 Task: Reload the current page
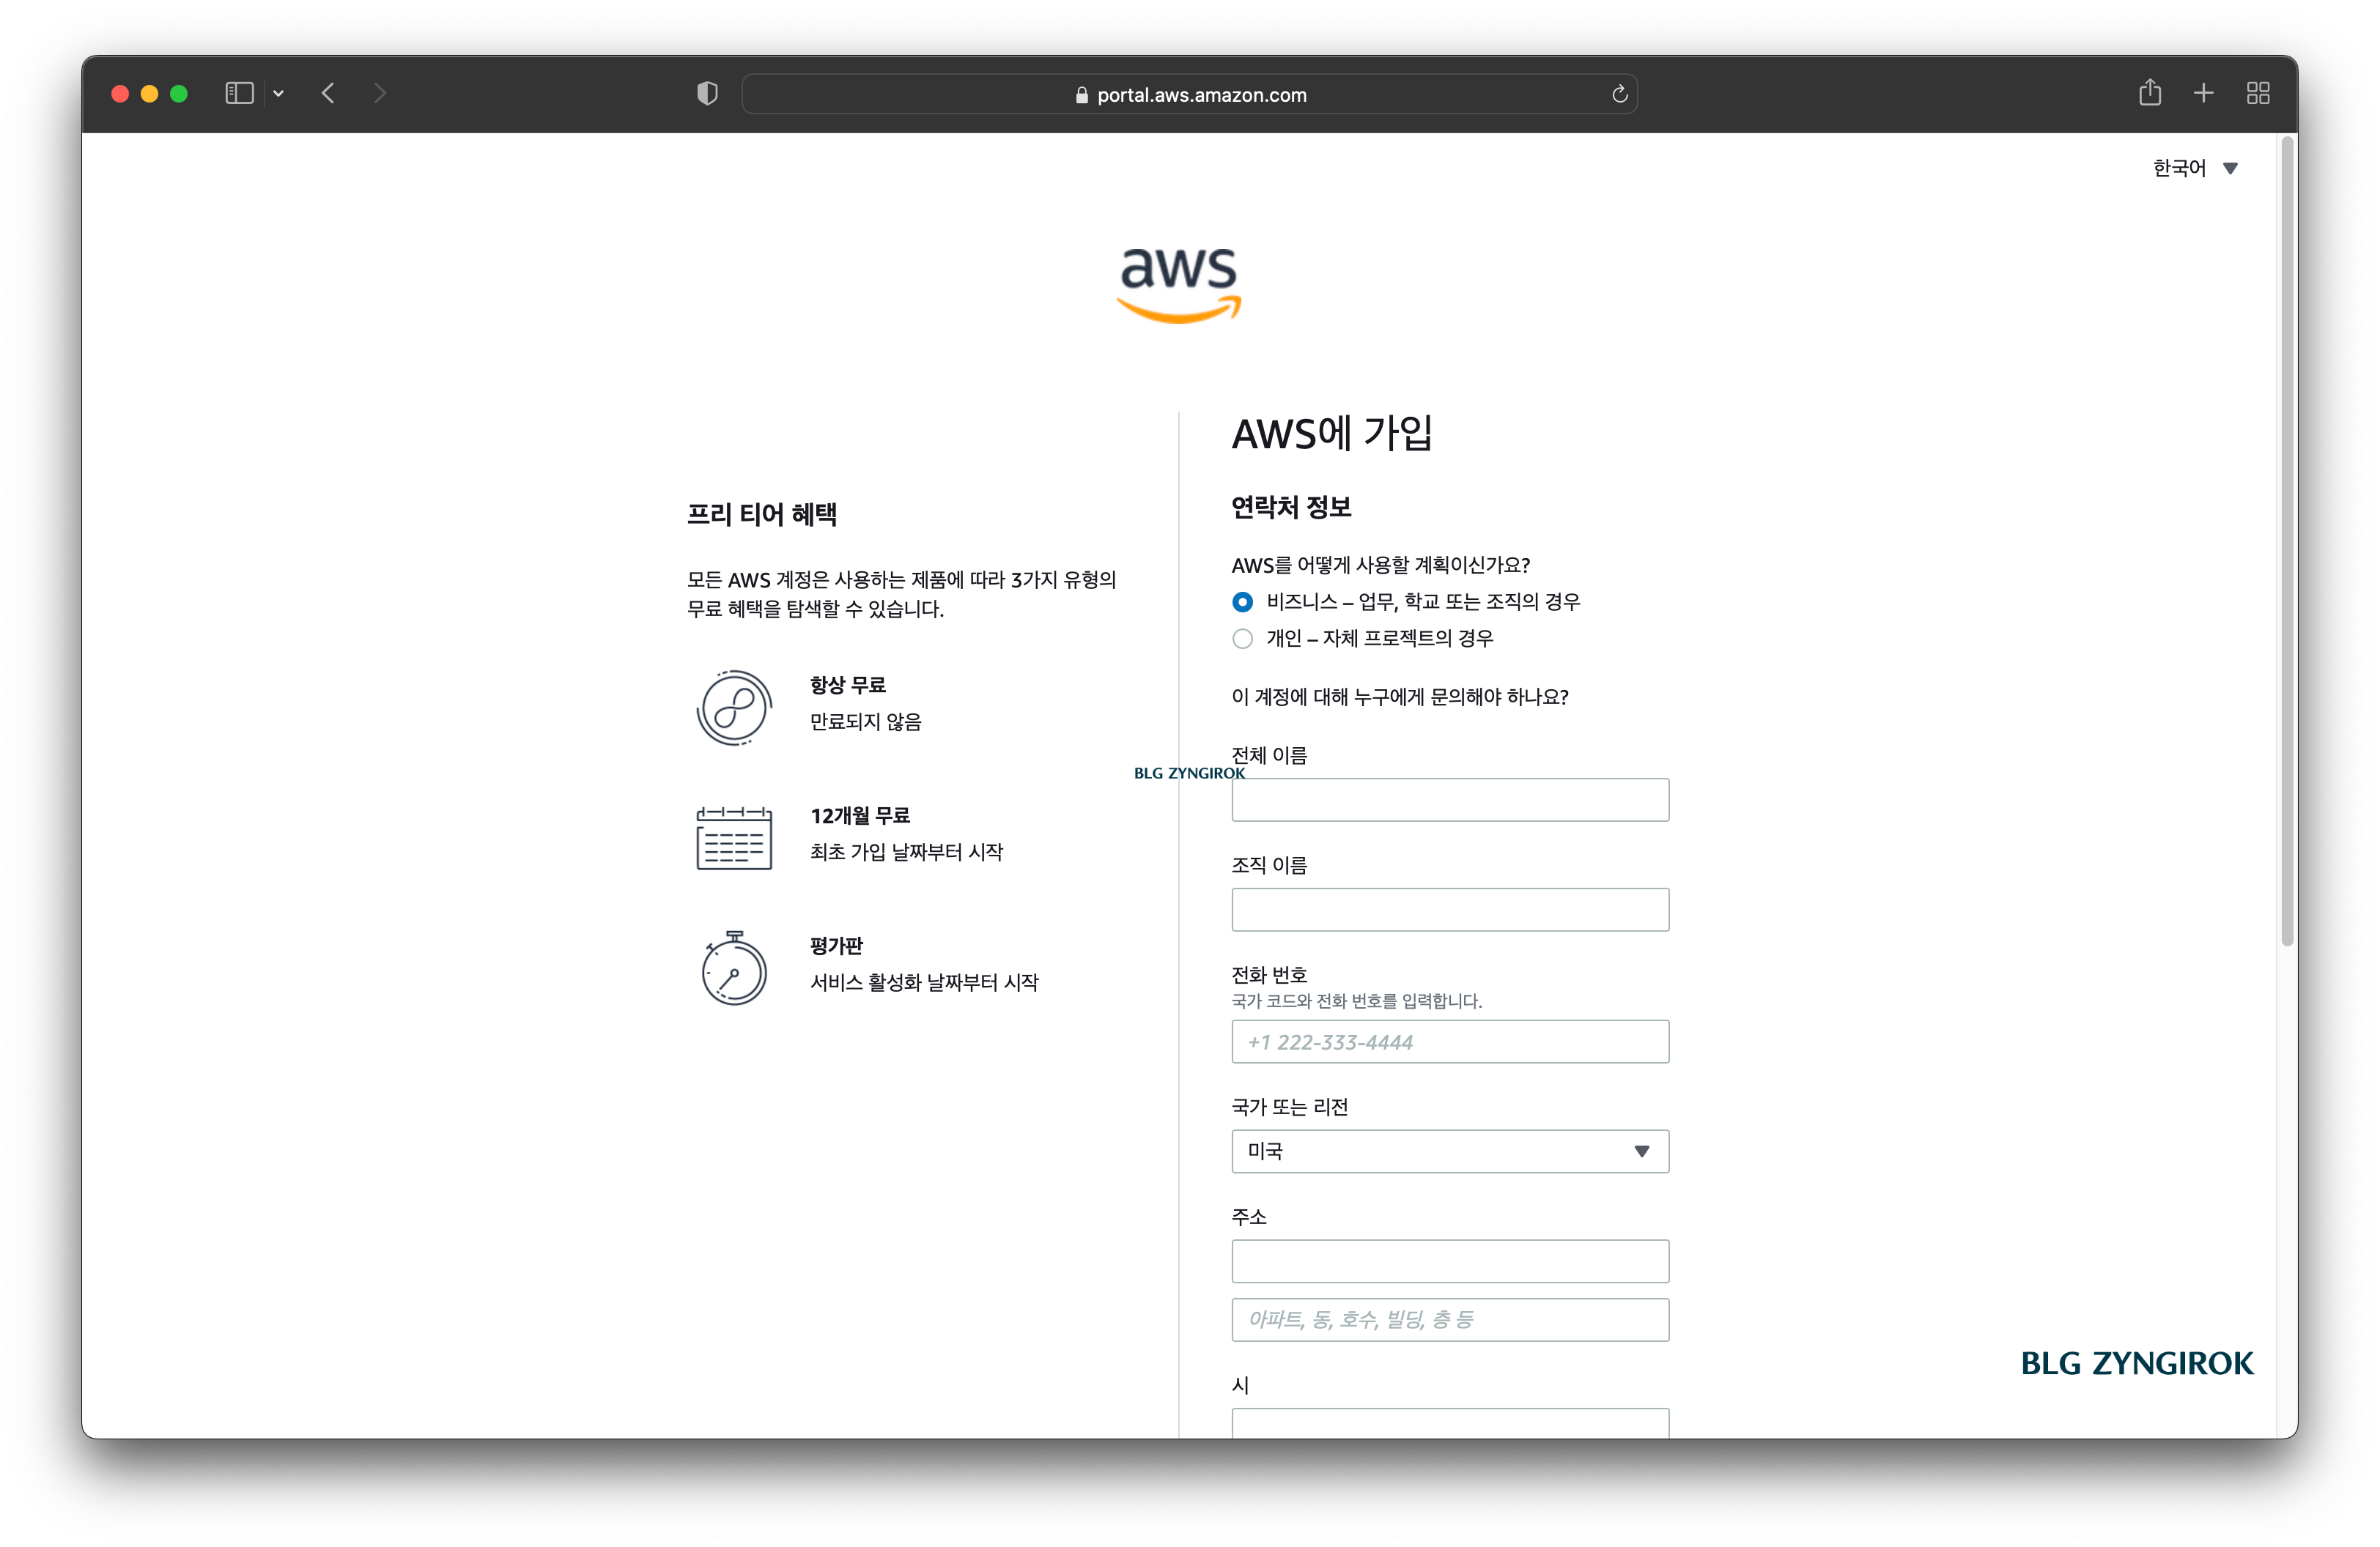coord(1620,94)
